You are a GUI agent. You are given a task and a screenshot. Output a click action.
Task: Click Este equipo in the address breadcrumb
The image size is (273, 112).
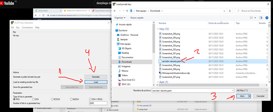(x=141, y=11)
